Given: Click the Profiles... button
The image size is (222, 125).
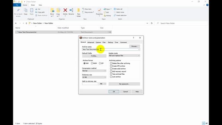Looking at the screenshot, I should coord(94,56).
